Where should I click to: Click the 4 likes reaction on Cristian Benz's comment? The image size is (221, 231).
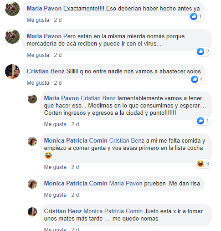click(x=197, y=79)
